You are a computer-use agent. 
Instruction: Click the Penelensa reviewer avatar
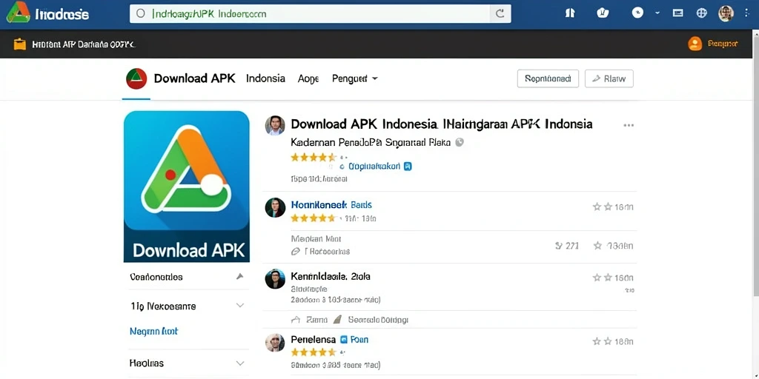coord(275,342)
